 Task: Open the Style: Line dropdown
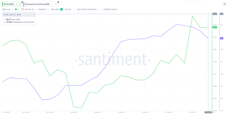coord(8,9)
